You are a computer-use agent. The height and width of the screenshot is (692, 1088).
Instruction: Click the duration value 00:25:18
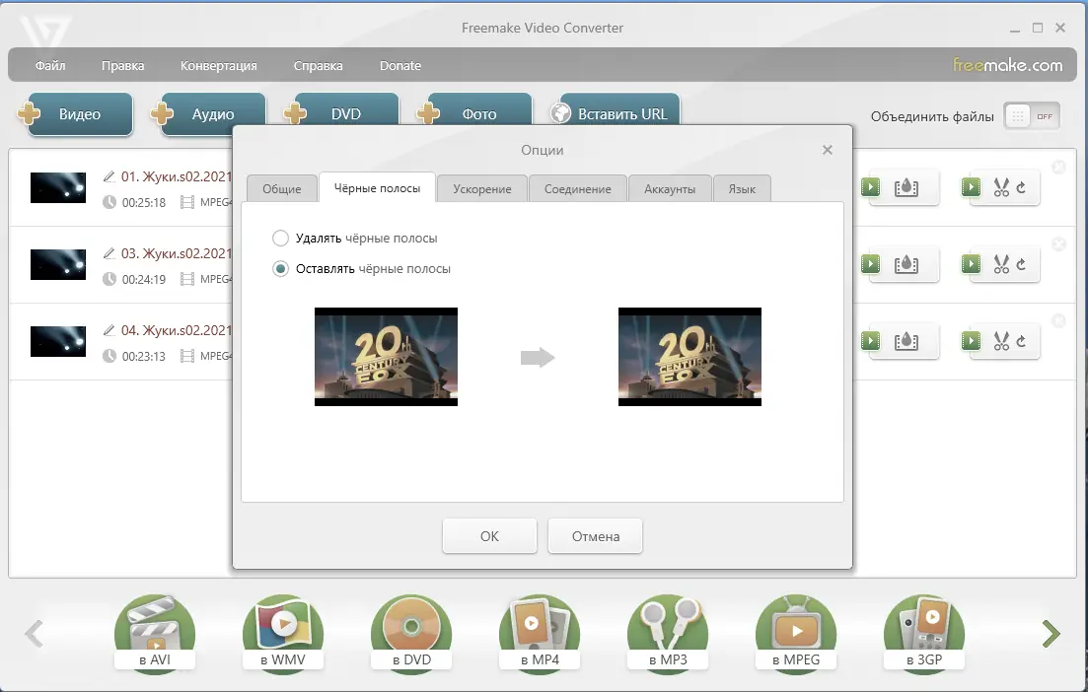coord(144,202)
